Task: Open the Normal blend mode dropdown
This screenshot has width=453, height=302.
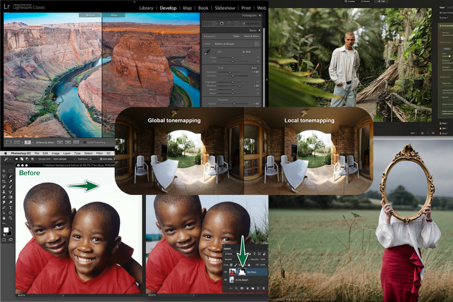Action: (x=236, y=260)
